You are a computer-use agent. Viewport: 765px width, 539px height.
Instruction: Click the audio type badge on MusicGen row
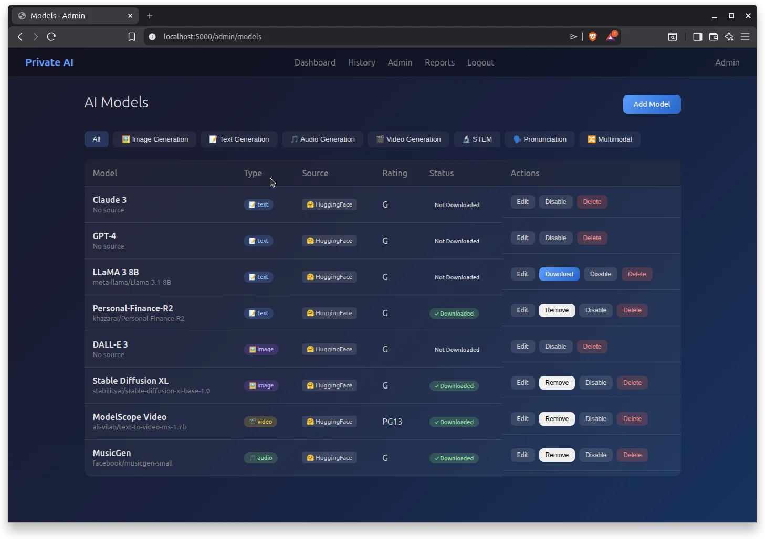click(x=261, y=458)
